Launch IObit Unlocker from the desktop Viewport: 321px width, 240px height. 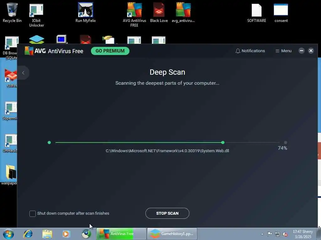pos(36,15)
